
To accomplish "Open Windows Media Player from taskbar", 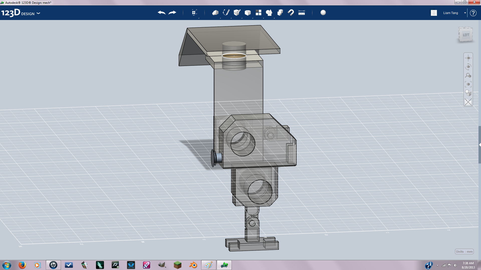I will [x=38, y=265].
